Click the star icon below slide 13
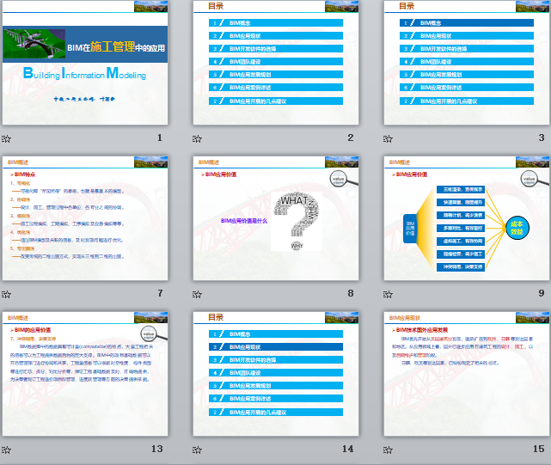This screenshot has height=465, width=551. click(7, 450)
